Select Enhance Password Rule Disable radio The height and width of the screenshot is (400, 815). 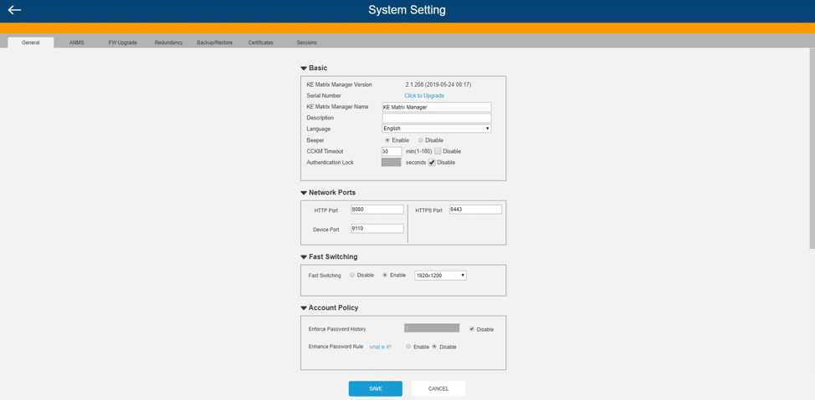tap(434, 346)
